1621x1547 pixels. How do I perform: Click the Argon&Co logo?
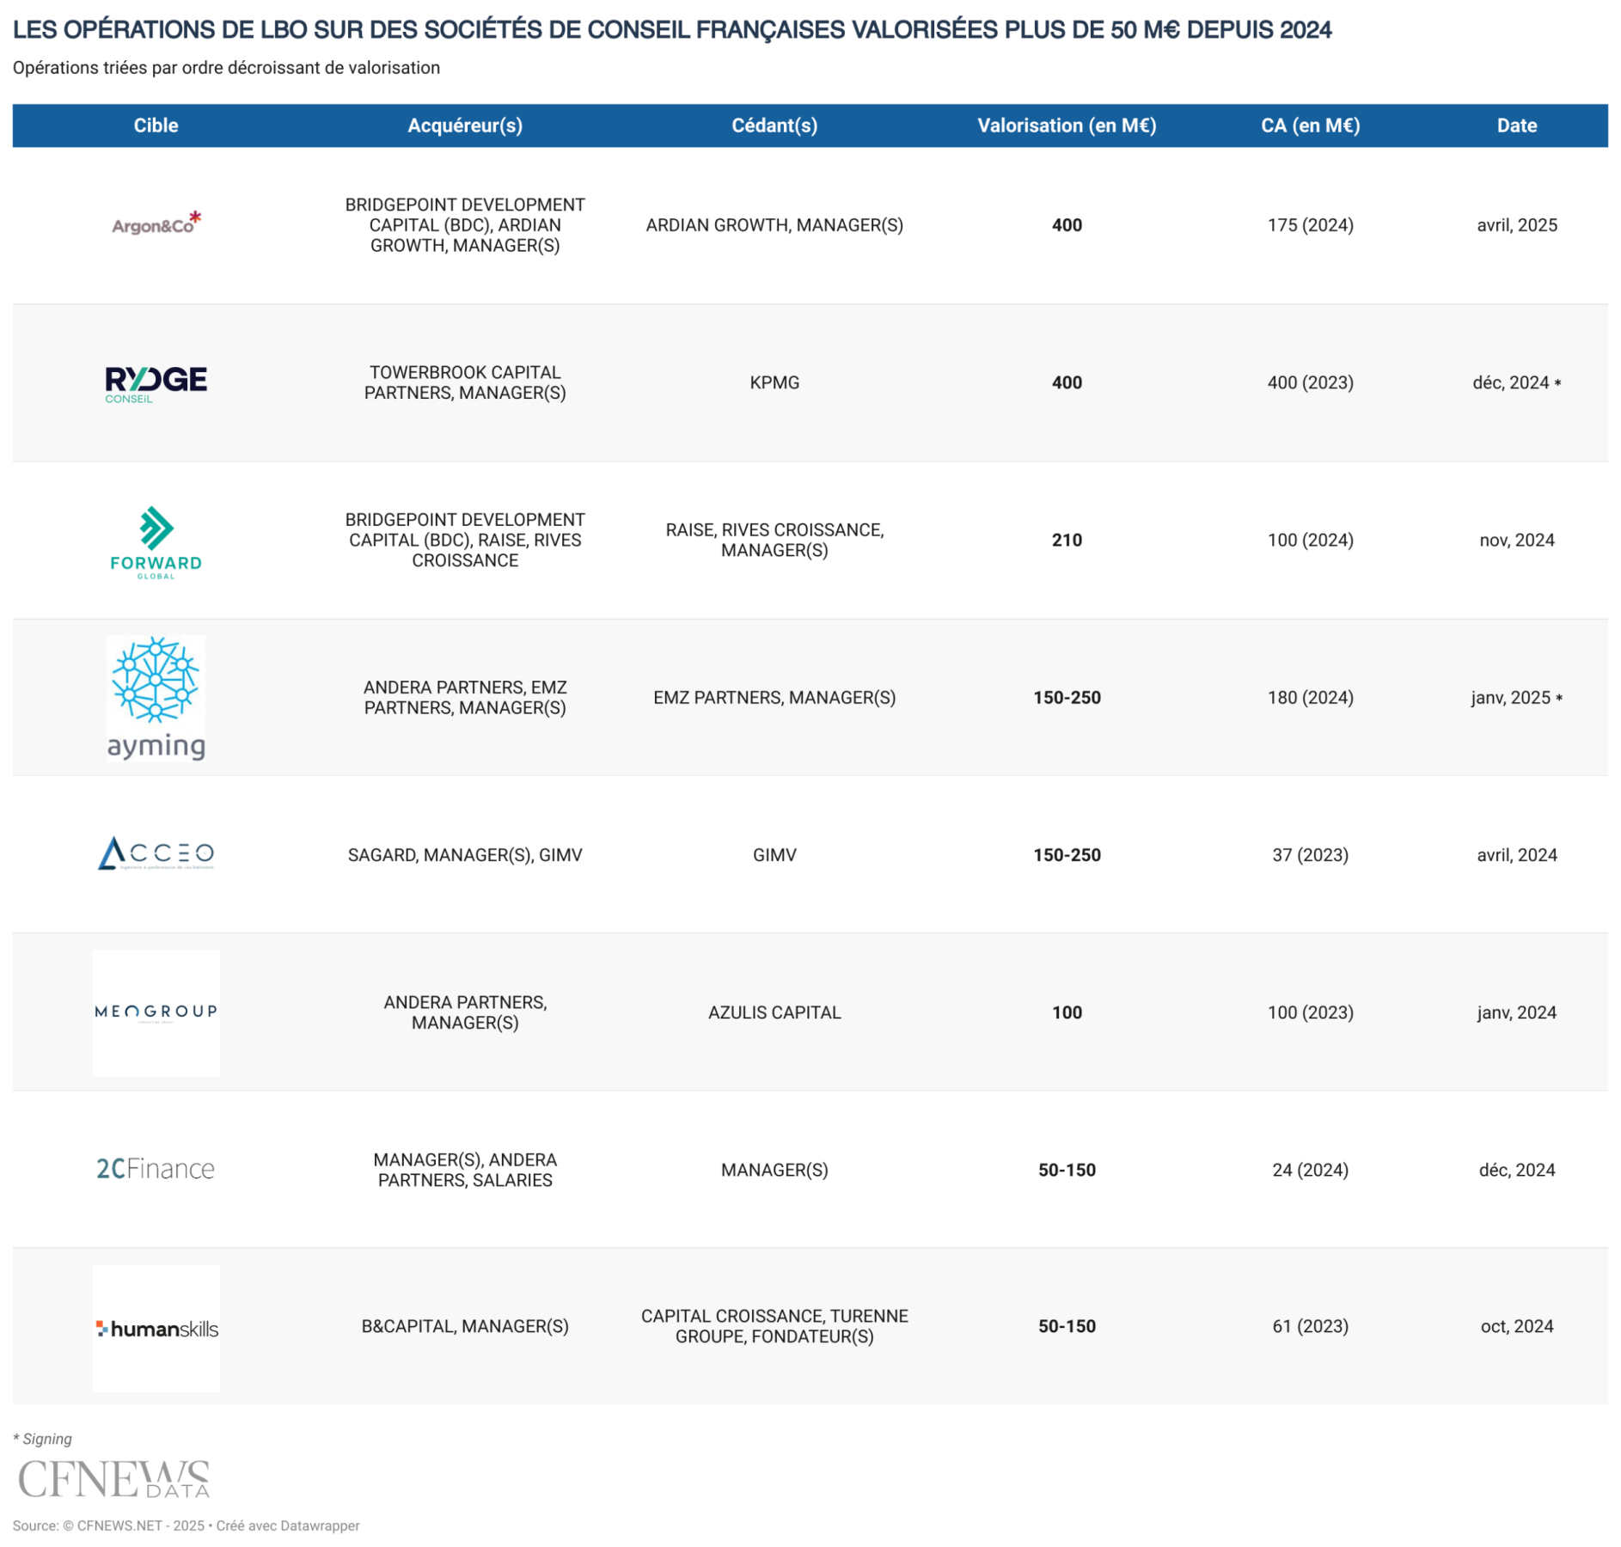156,224
